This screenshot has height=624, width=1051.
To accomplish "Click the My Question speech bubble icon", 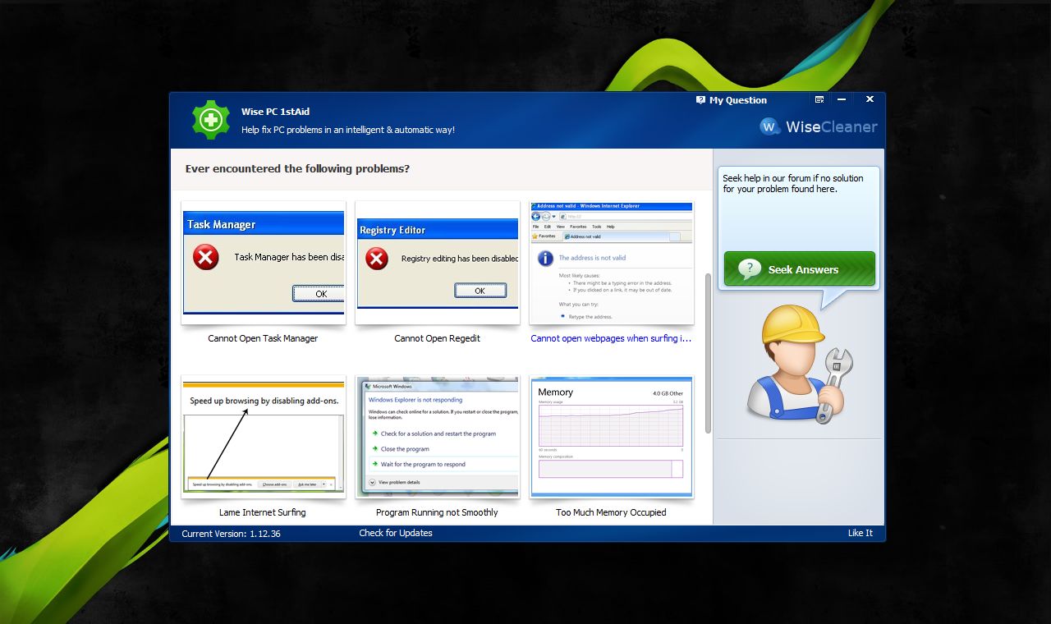I will pos(700,99).
